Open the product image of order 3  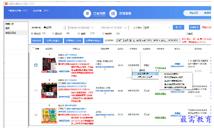49,116
